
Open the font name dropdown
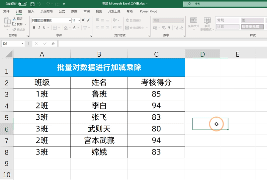tap(70, 21)
